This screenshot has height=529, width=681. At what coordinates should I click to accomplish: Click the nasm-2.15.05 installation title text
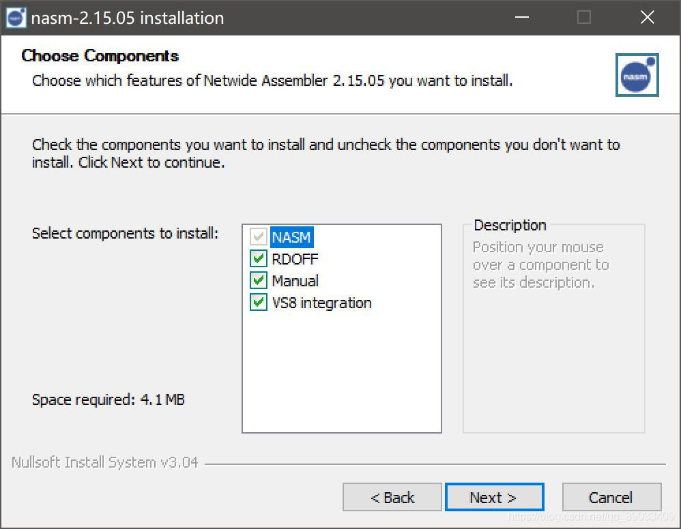[x=127, y=18]
